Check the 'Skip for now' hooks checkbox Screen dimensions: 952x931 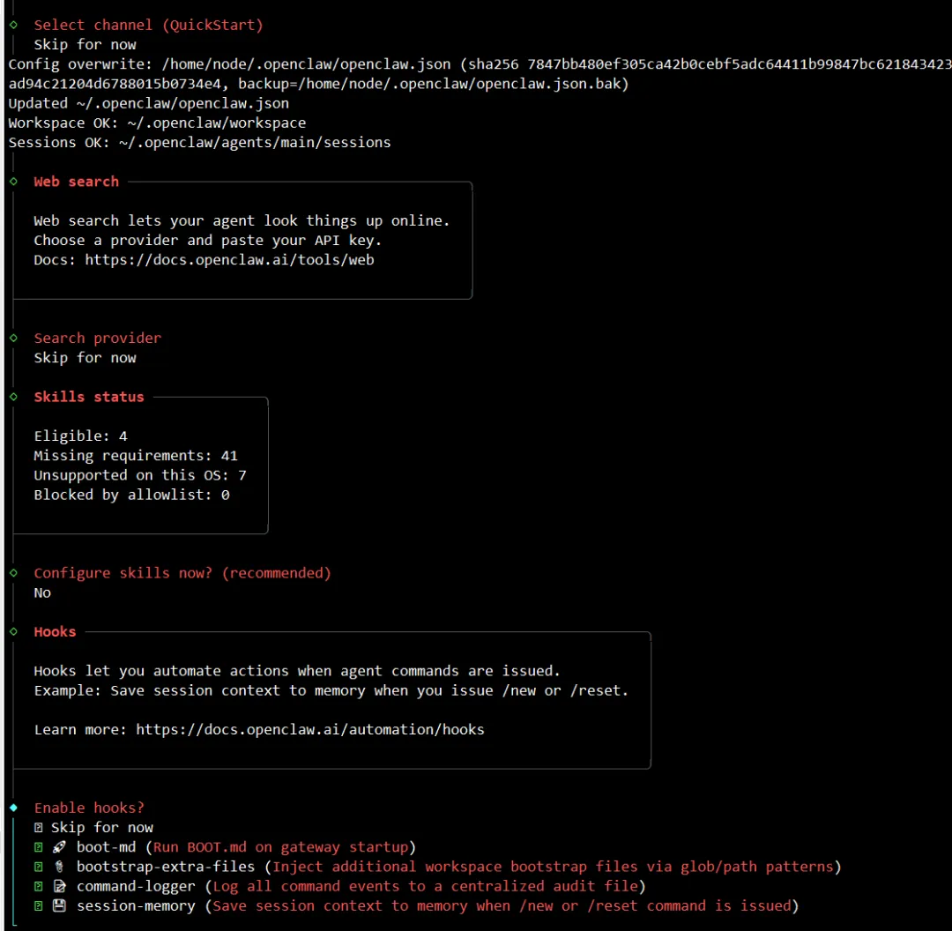point(38,827)
